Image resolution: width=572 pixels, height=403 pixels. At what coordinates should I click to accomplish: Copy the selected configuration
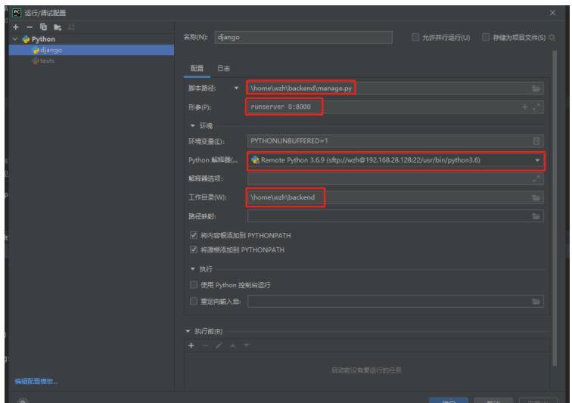(x=43, y=27)
